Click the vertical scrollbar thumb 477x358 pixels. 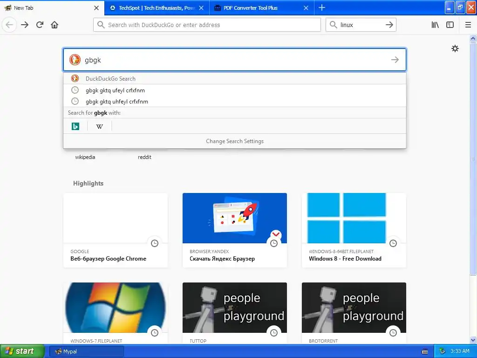pos(473,158)
